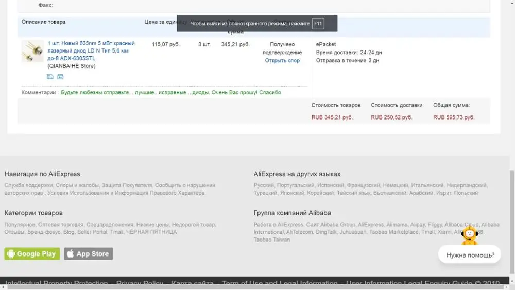Image resolution: width=515 pixels, height=290 pixels.
Task: Switch language to Немецкий
Action: 395,185
